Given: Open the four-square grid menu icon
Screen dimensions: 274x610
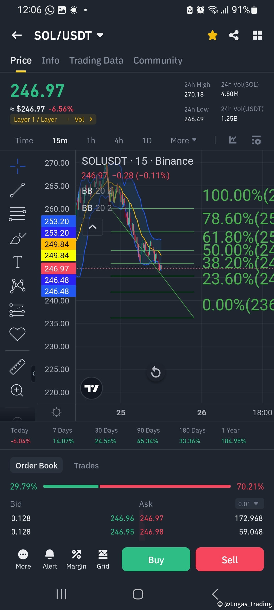Looking at the screenshot, I should (x=257, y=35).
